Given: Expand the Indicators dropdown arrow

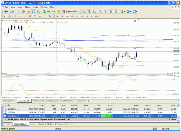Looking at the screenshot, I should pos(124,12).
